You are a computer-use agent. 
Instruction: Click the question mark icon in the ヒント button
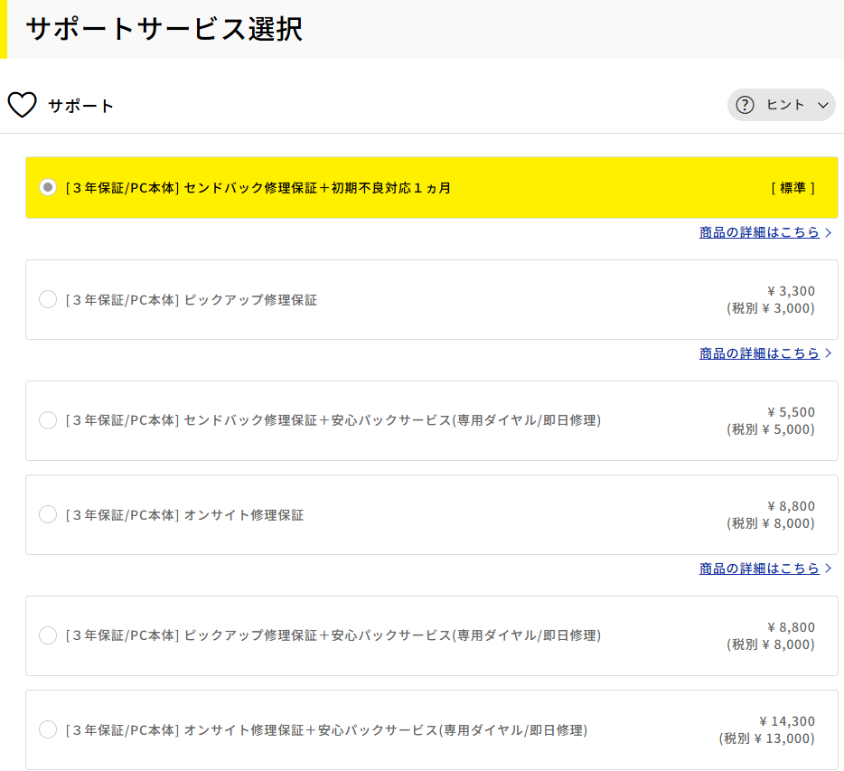pos(744,104)
